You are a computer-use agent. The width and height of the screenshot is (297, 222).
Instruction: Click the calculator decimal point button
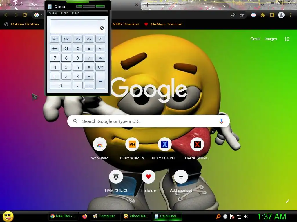pos(78,86)
